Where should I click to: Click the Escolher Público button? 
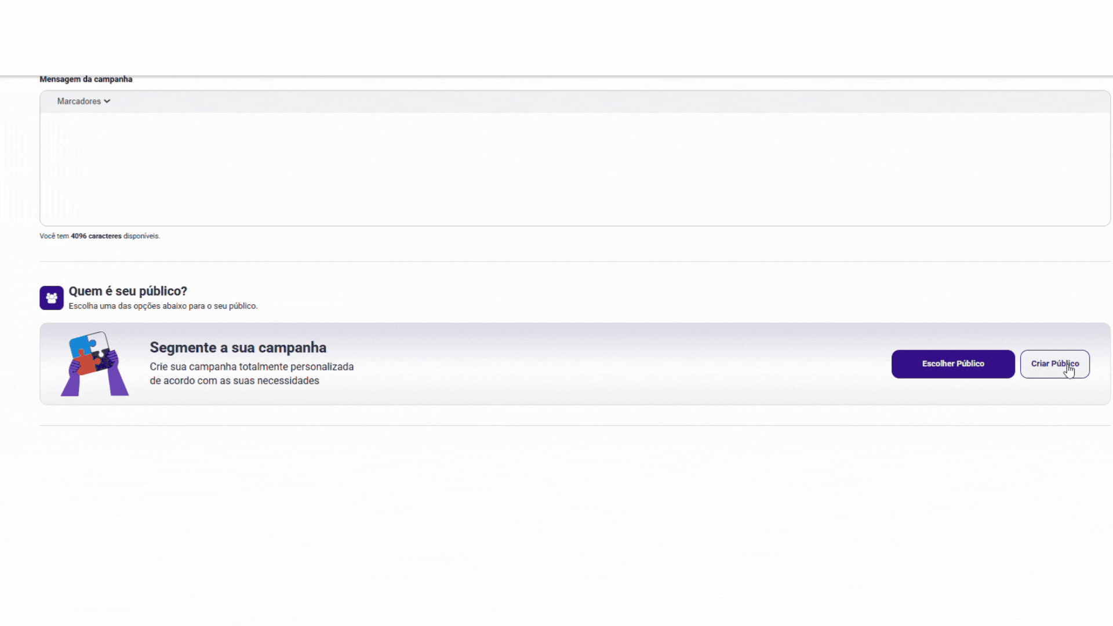point(953,364)
